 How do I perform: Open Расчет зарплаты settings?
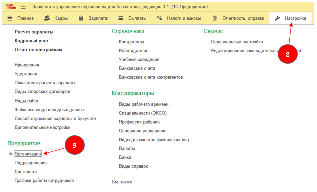coord(34,32)
